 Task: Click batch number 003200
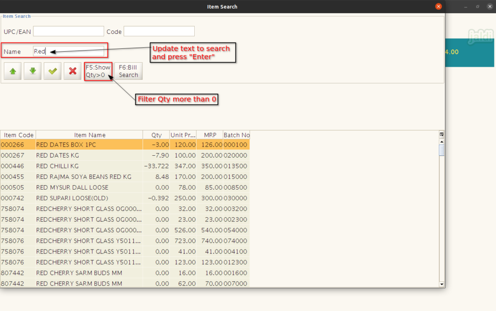pos(236,209)
